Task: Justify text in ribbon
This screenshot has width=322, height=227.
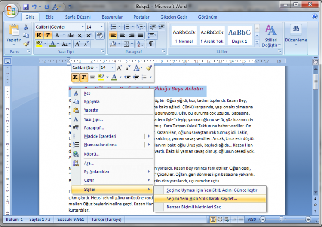Action: [140, 35]
